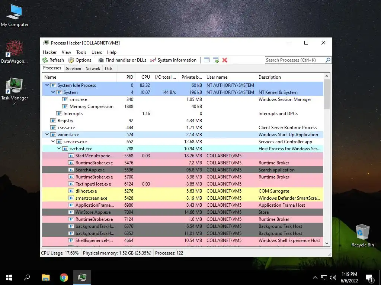Click the red X terminate window icon
This screenshot has height=285, width=381.
225,60
